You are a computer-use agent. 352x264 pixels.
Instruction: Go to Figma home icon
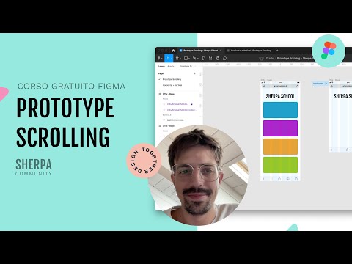173,51
